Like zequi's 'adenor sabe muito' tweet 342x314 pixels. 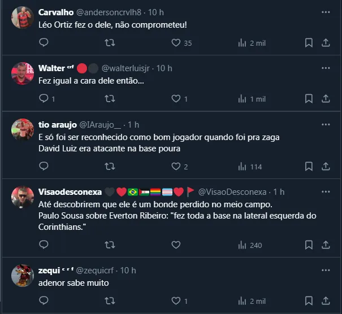176,301
